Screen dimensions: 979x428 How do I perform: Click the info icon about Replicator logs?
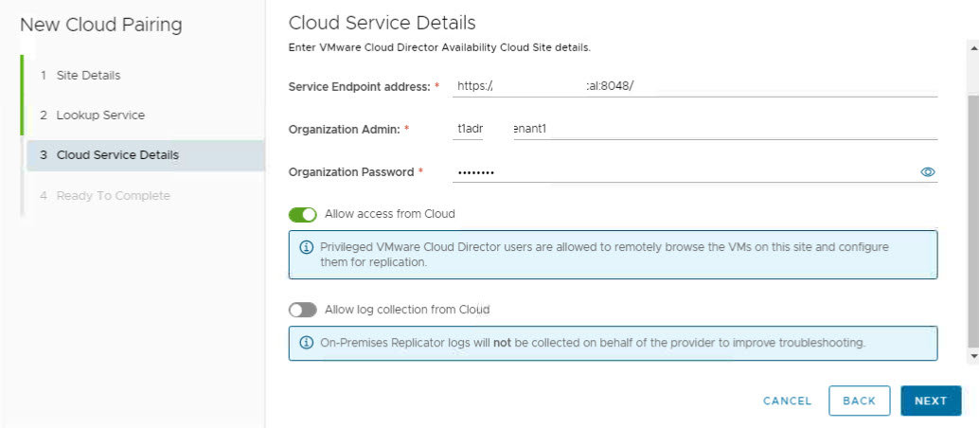pyautogui.click(x=307, y=343)
